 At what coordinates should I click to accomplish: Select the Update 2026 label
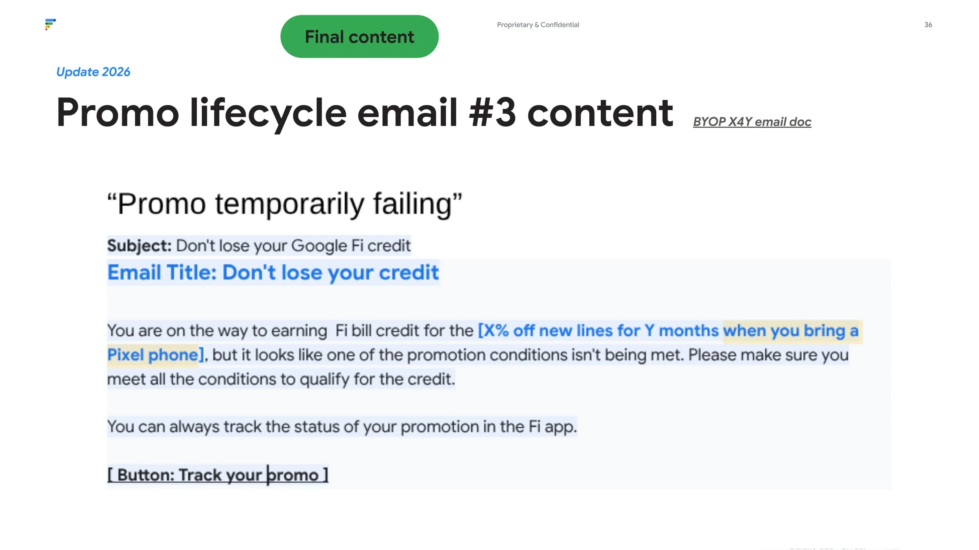click(93, 72)
